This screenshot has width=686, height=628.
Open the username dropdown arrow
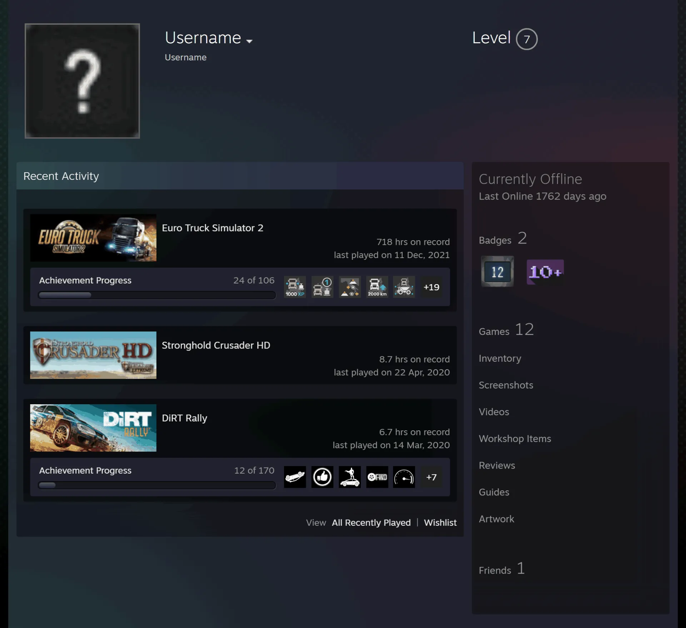click(x=249, y=41)
